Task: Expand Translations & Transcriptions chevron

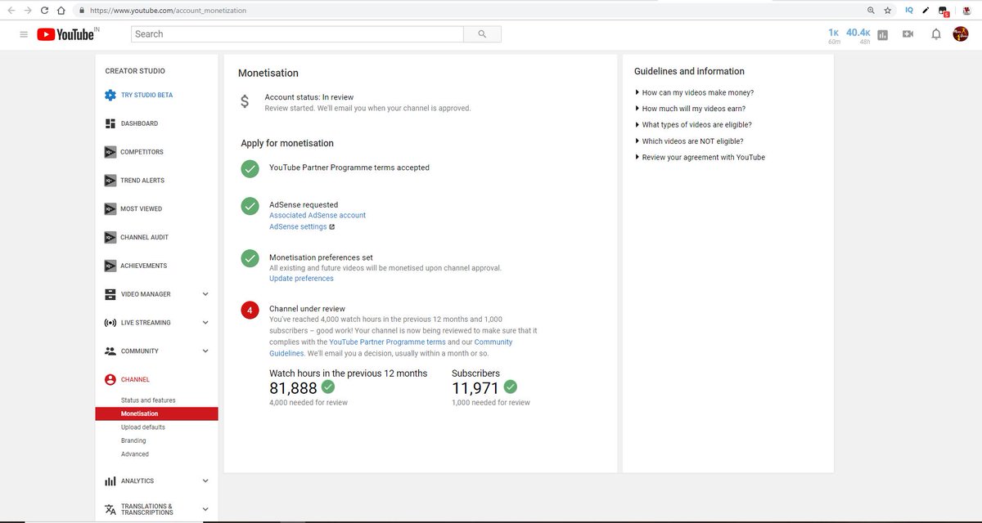Action: click(205, 509)
